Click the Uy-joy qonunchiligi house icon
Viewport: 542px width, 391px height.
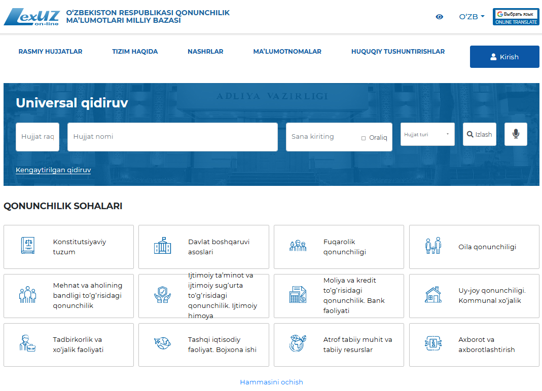[x=433, y=295]
